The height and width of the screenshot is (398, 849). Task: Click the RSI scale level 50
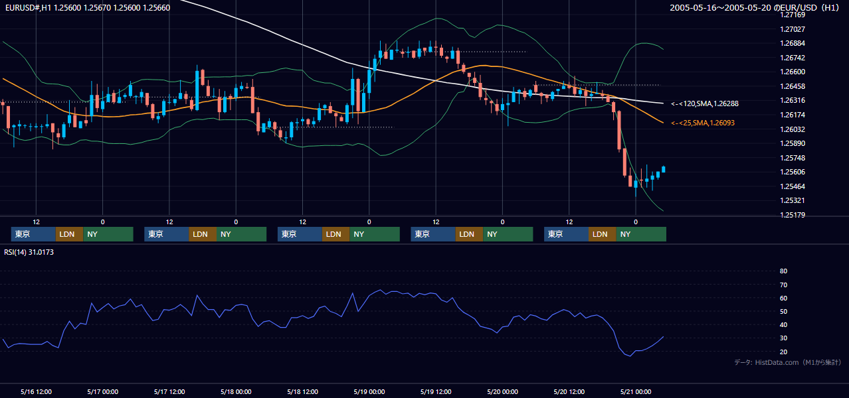pyautogui.click(x=783, y=311)
